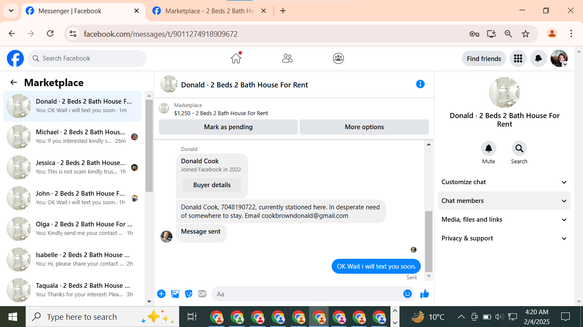Open Chrome three-dot menu
583x327 pixels.
coord(571,34)
